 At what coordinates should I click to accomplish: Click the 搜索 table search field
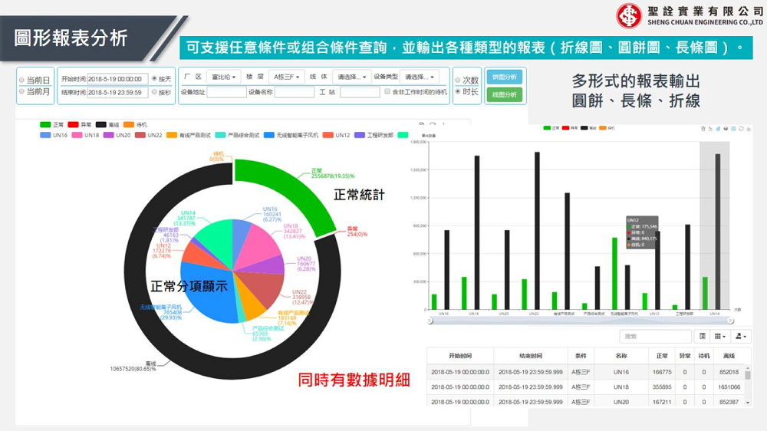point(655,336)
